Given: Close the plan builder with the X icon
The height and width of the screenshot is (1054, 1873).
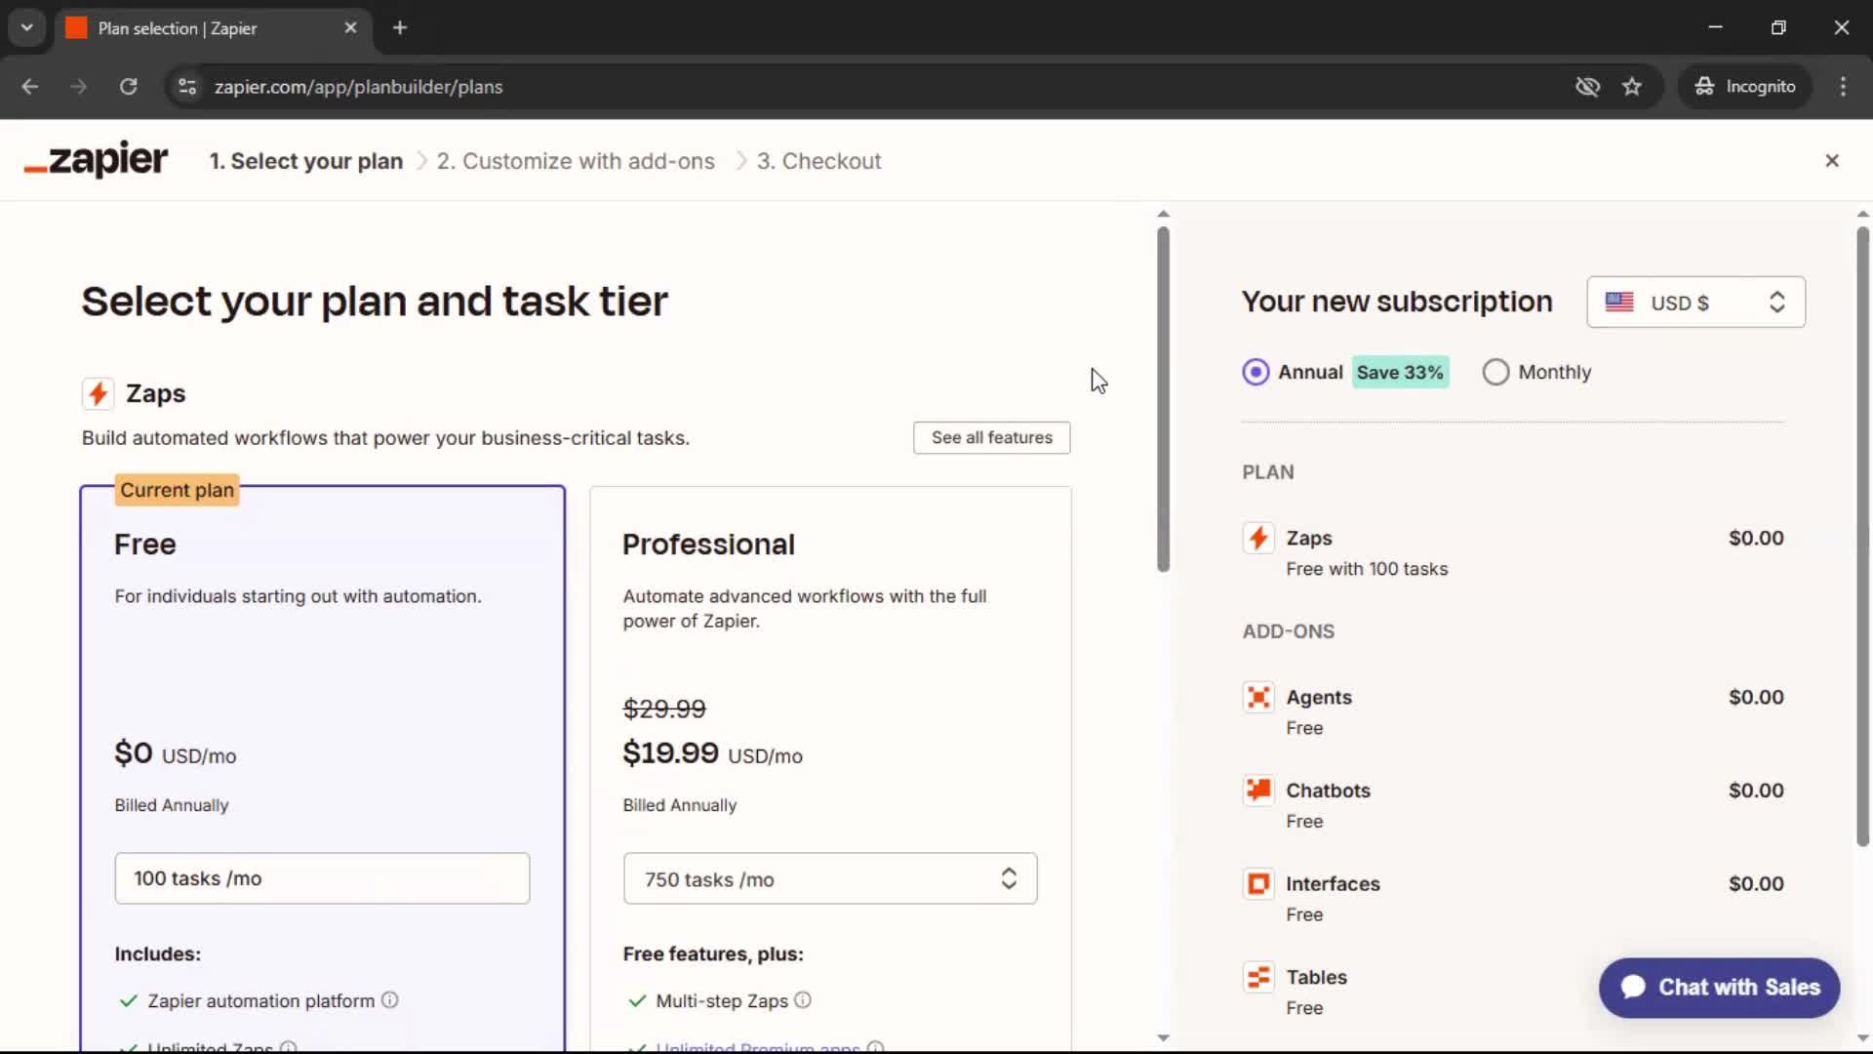Looking at the screenshot, I should point(1832,161).
